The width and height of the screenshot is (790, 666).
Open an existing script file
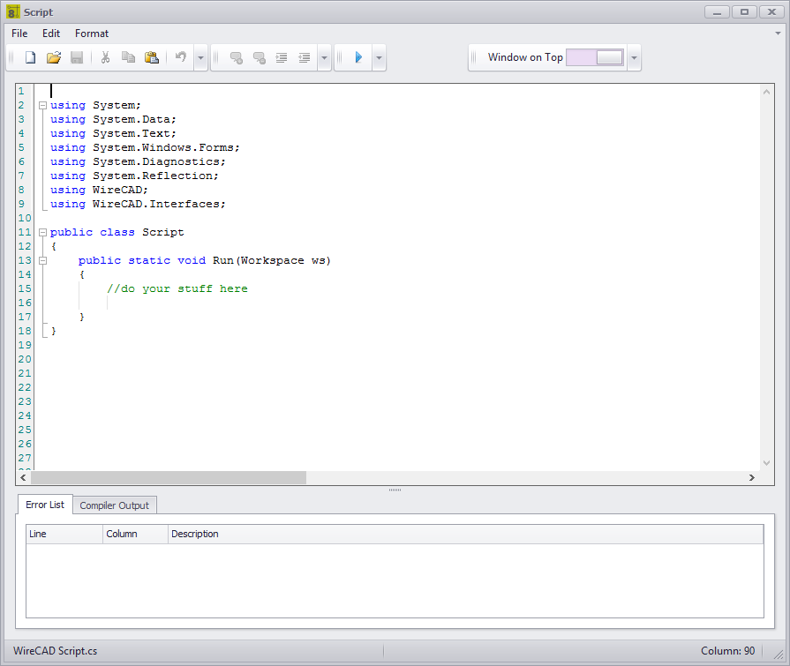[54, 57]
